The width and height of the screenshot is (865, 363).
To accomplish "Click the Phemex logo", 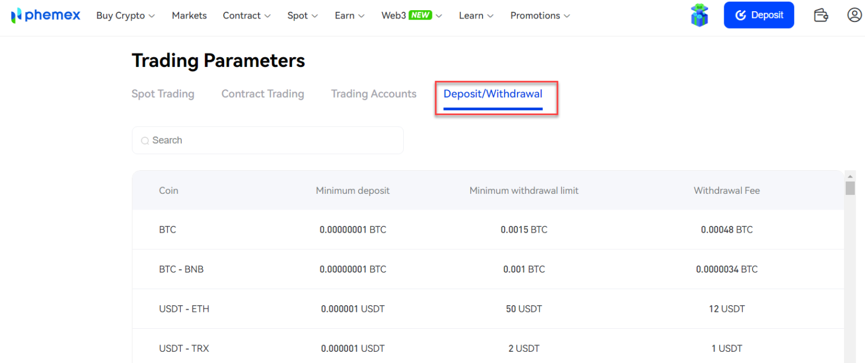I will (45, 15).
